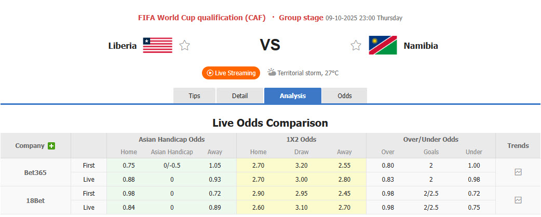Select the Analysis tab
541x217 pixels.
click(293, 96)
